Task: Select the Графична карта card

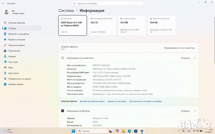Action: pyautogui.click(x=132, y=25)
